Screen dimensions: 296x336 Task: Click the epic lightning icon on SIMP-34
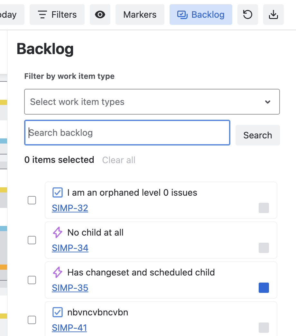click(x=57, y=232)
